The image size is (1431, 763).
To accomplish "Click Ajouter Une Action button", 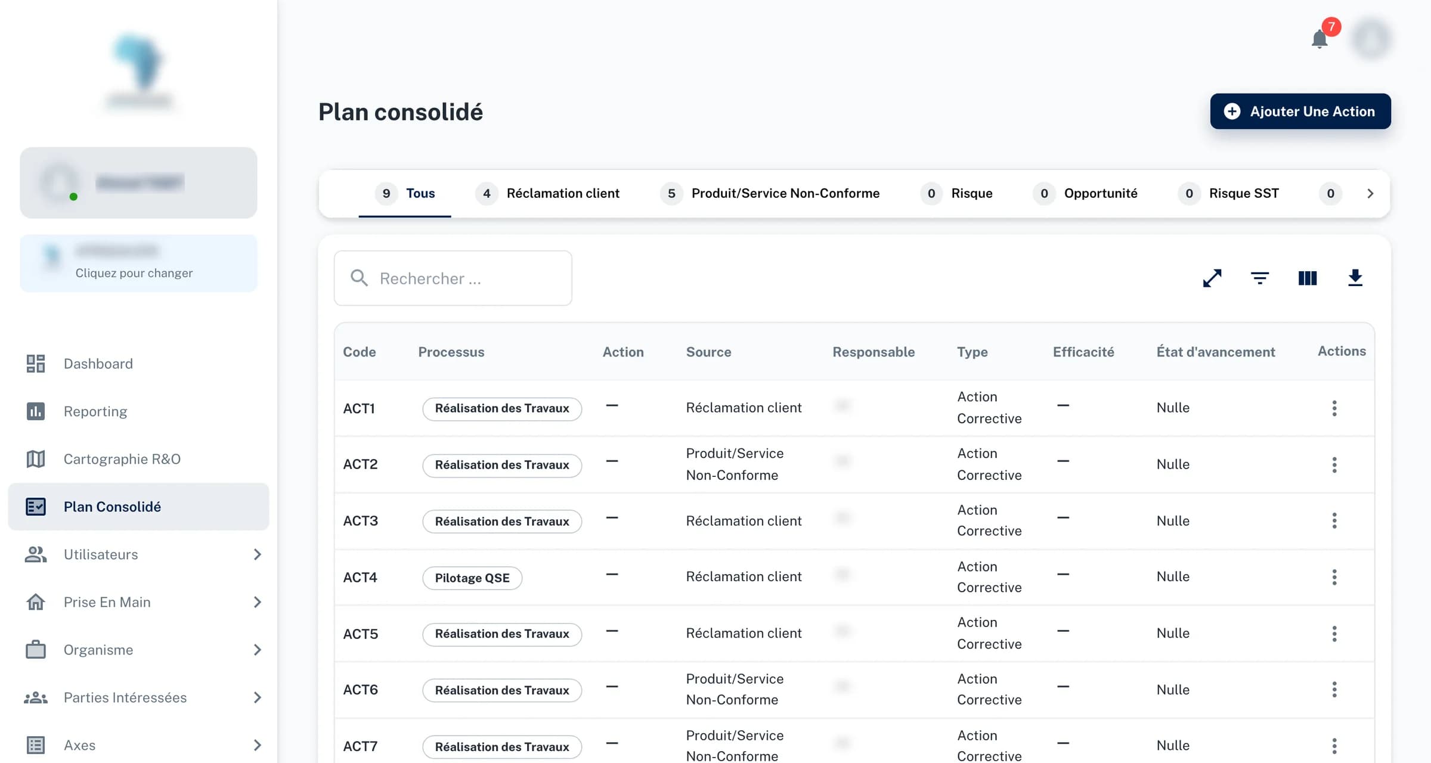I will click(x=1300, y=111).
